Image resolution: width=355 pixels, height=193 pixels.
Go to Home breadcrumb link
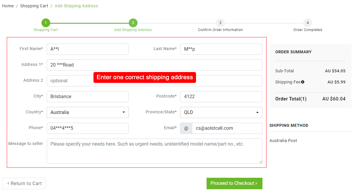tap(8, 6)
